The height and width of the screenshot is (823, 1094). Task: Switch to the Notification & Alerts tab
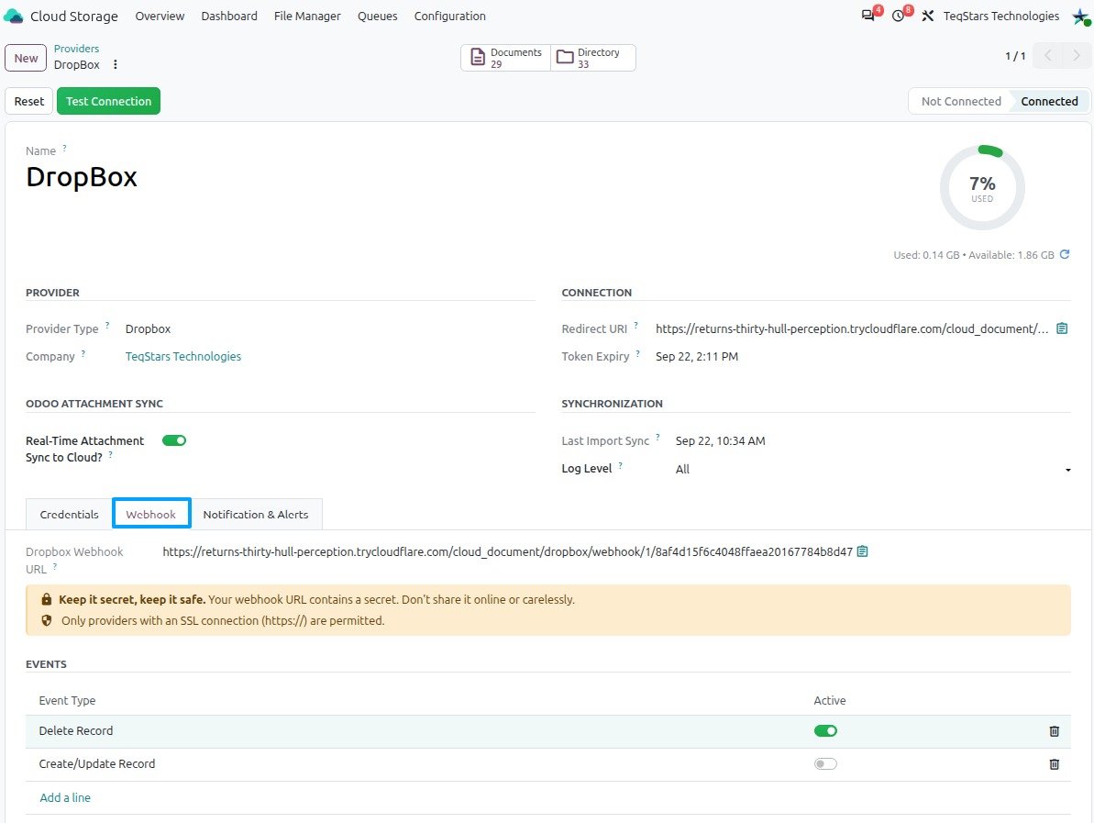pyautogui.click(x=255, y=515)
